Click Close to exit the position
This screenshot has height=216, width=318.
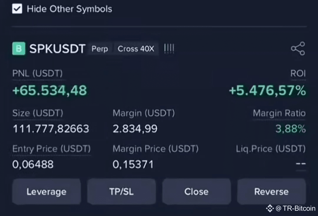[x=196, y=192]
